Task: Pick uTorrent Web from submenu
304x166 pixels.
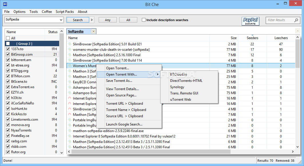Action: 189,100
